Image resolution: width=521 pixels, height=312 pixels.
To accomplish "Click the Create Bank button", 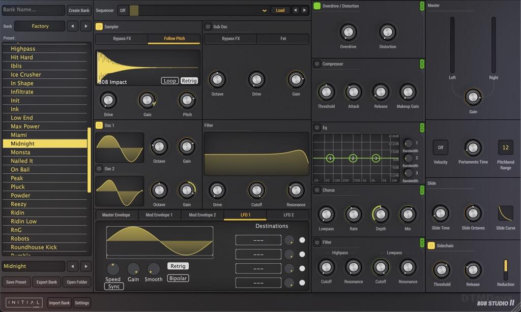I will [78, 10].
